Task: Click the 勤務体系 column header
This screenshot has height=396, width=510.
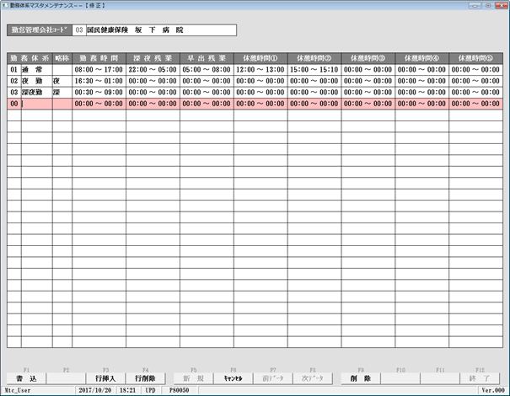Action: (x=30, y=58)
